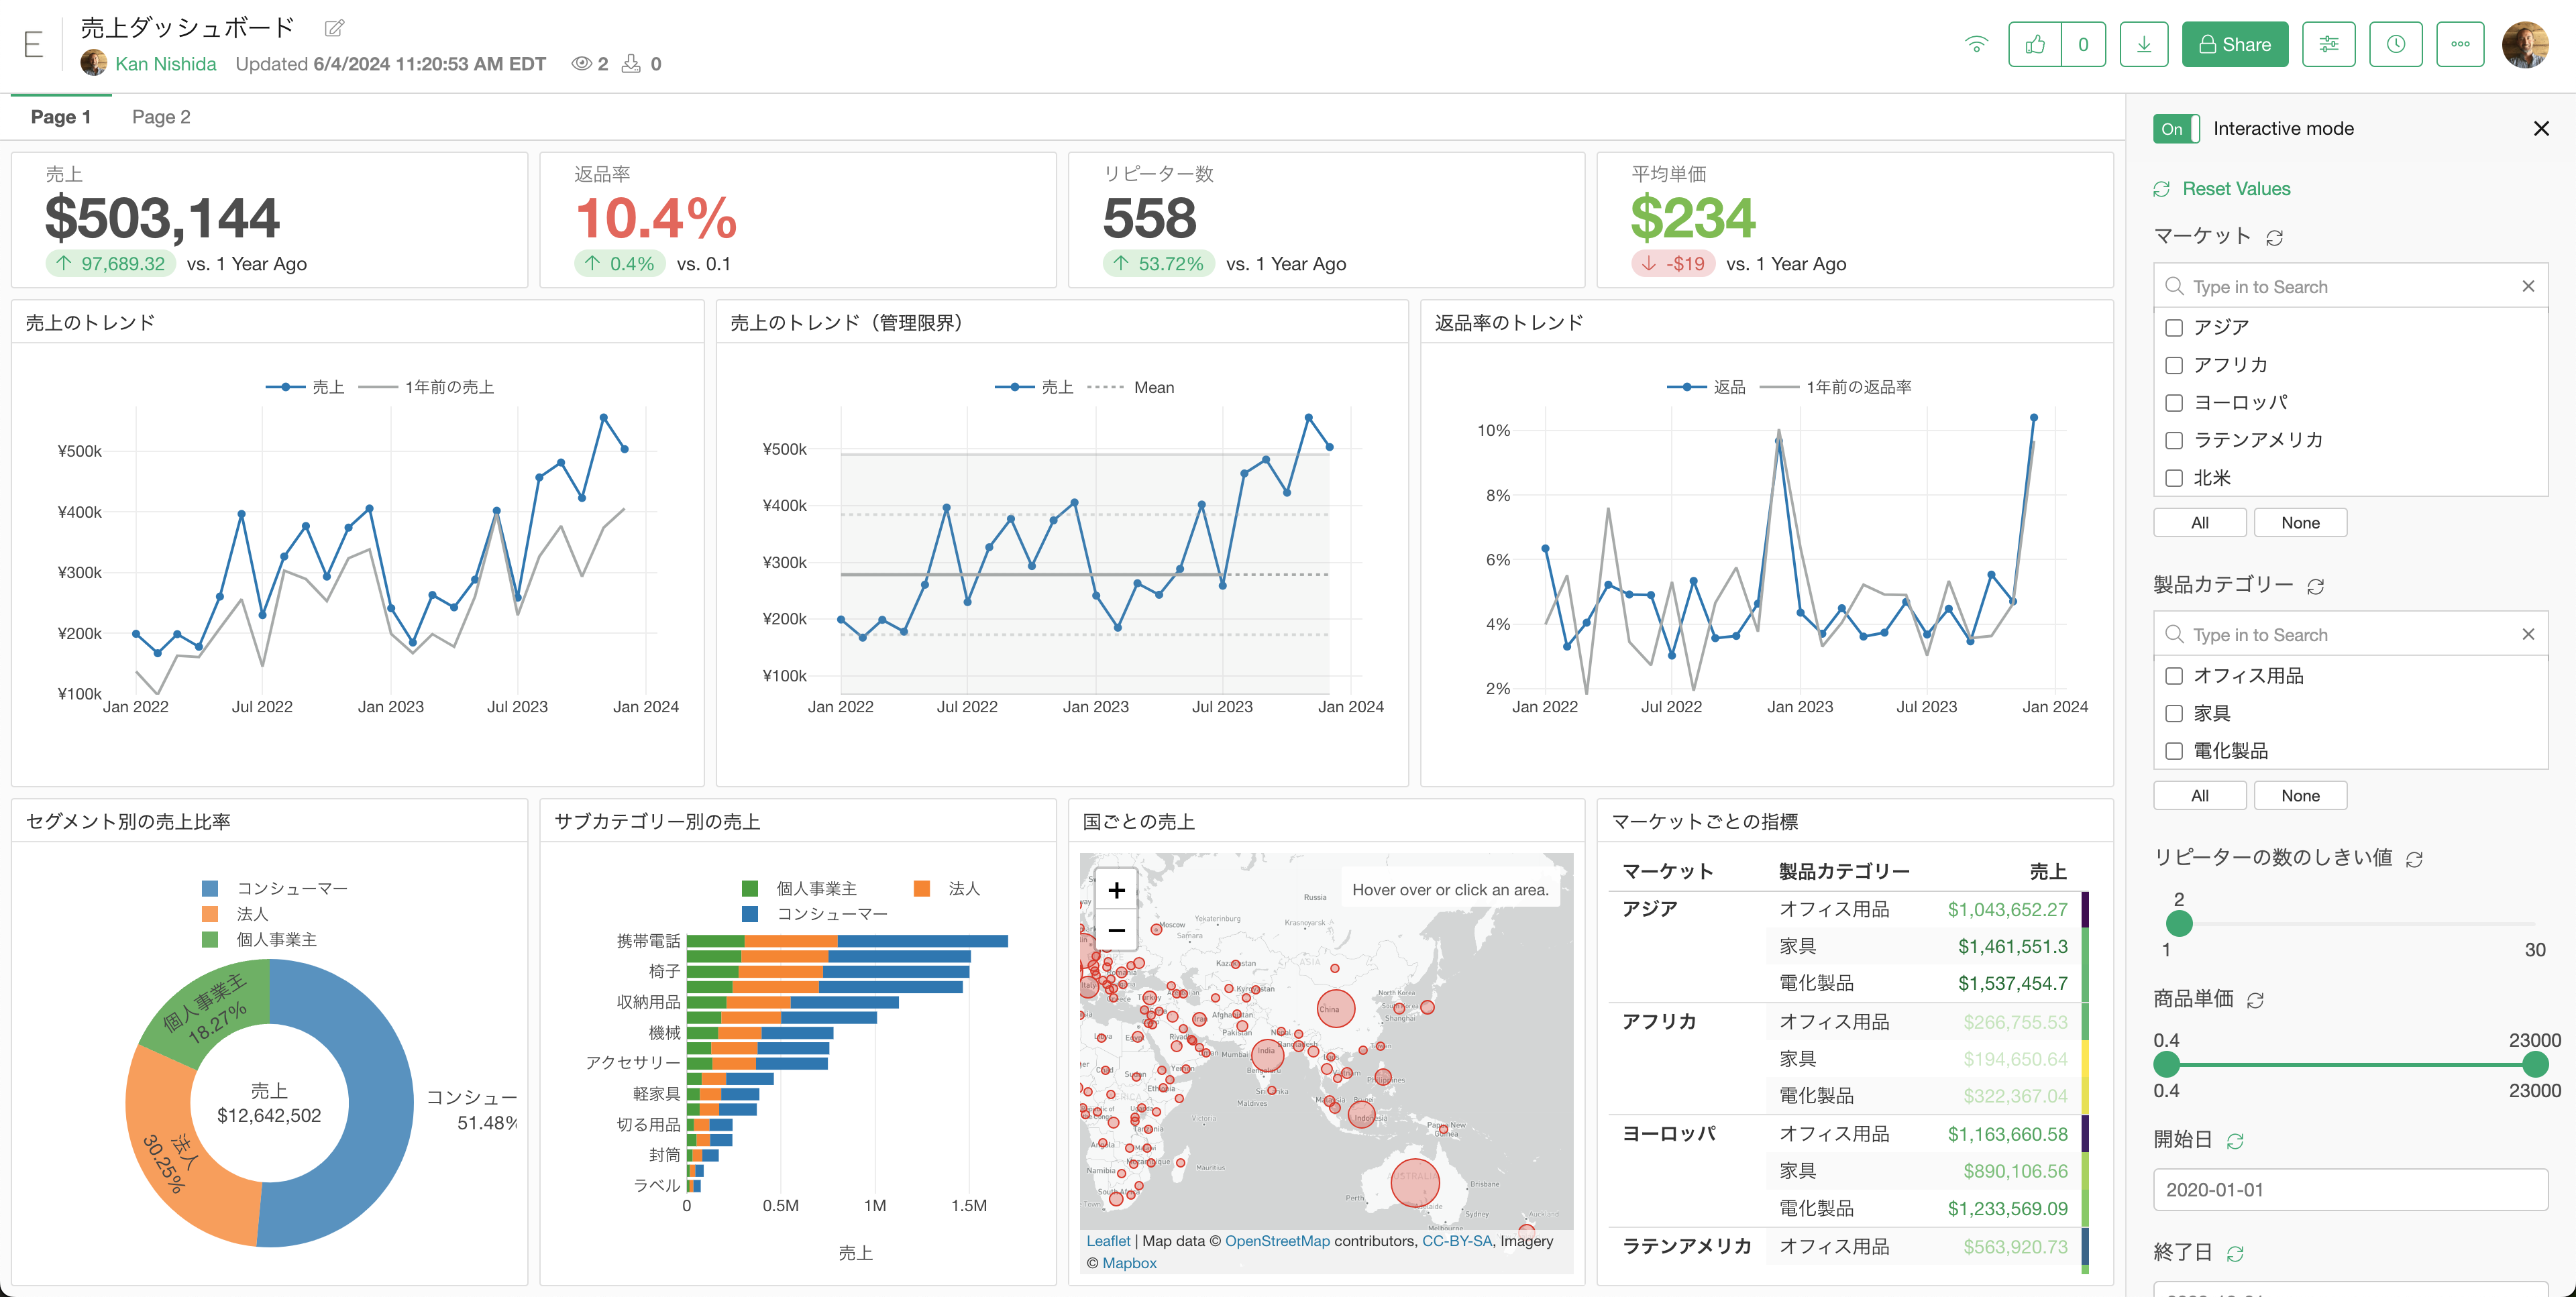Click the thumbs-up like icon
This screenshot has height=1297, width=2576.
pyautogui.click(x=2035, y=44)
